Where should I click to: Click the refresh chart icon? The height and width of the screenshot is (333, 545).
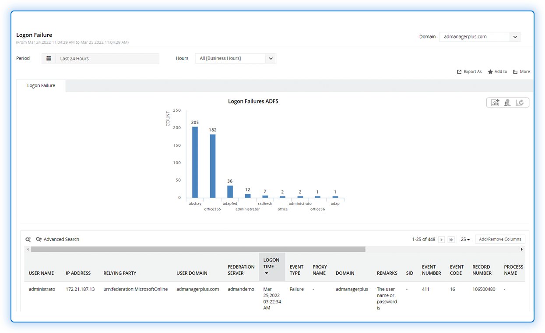pos(520,103)
